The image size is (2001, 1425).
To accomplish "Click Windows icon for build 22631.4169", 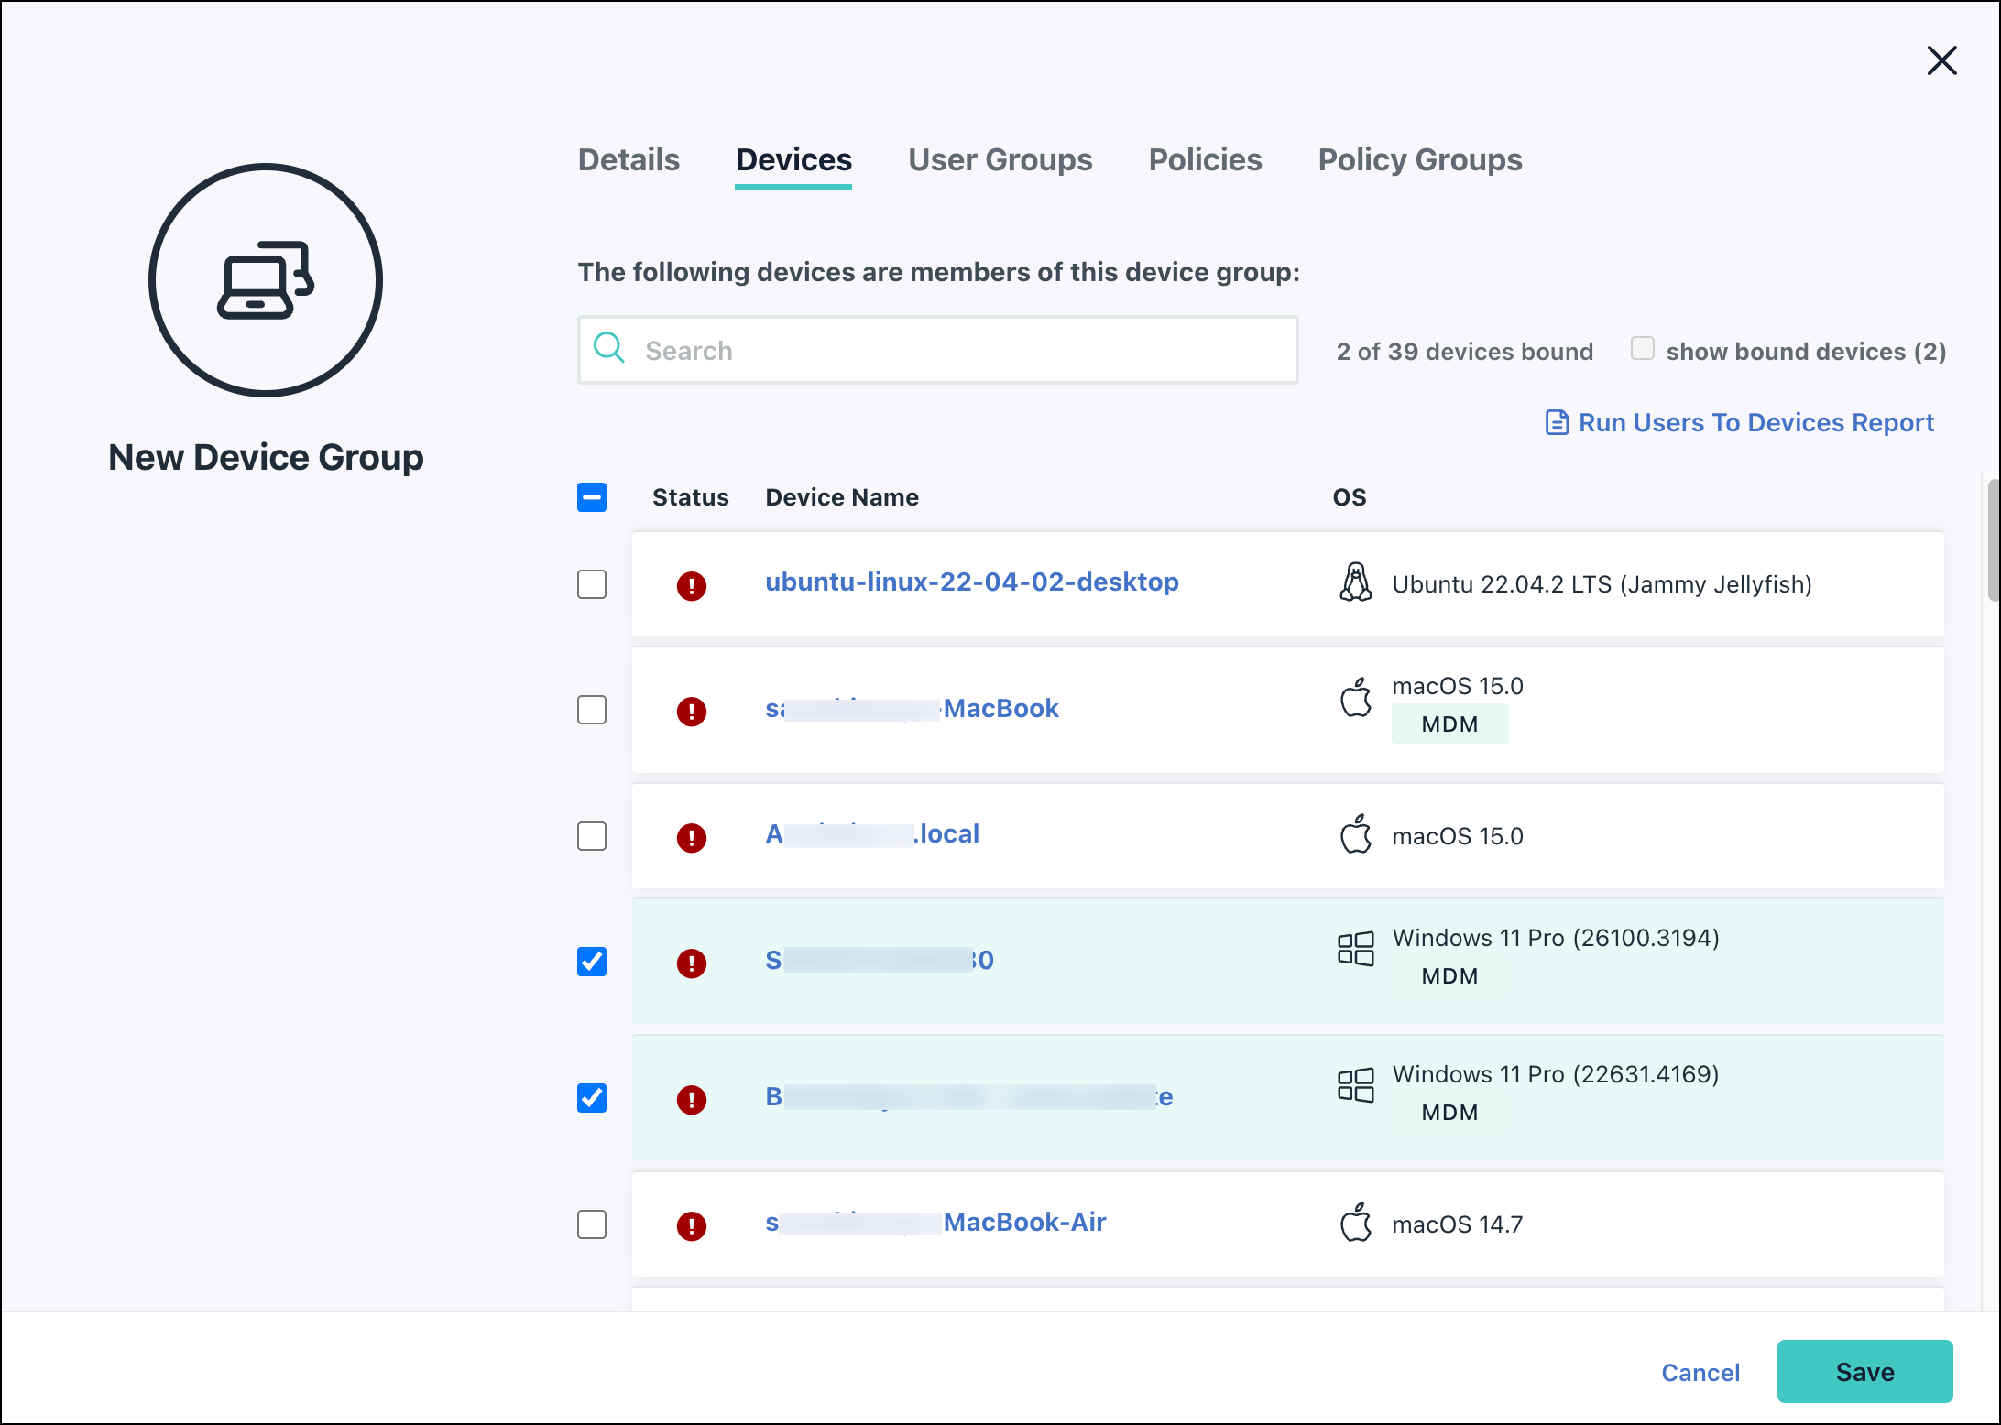I will point(1355,1085).
